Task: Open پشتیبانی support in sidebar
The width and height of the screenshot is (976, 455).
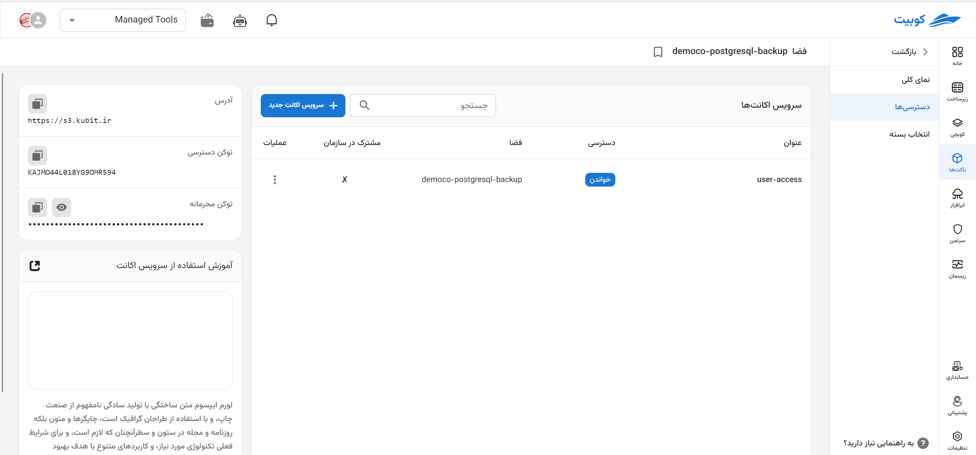Action: (x=957, y=406)
